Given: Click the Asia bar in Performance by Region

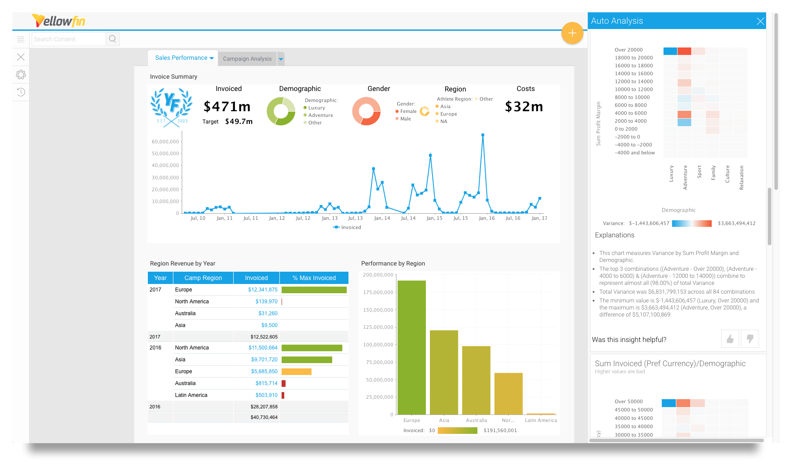Looking at the screenshot, I should (x=444, y=372).
